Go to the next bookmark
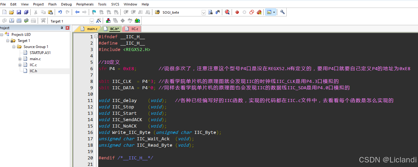The width and height of the screenshot is (418, 167). pyautogui.click(x=109, y=12)
